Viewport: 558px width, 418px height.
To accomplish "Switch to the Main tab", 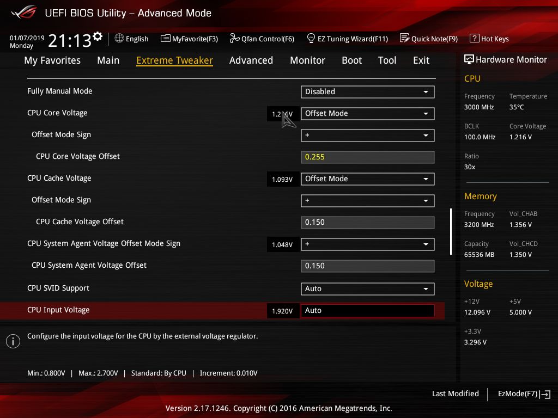I will pos(108,60).
